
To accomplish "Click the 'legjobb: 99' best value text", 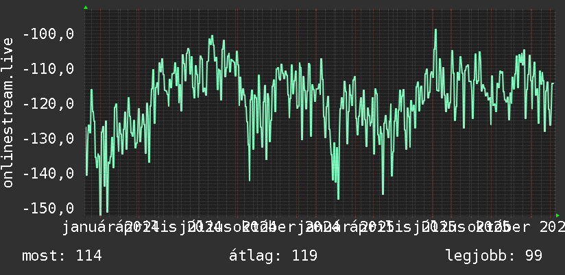I will [x=494, y=256].
